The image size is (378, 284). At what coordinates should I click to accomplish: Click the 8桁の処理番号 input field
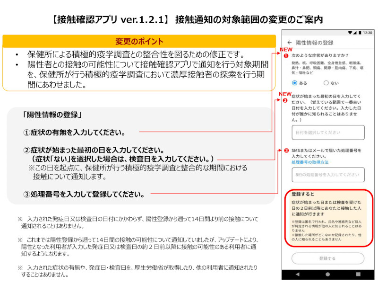(x=327, y=173)
